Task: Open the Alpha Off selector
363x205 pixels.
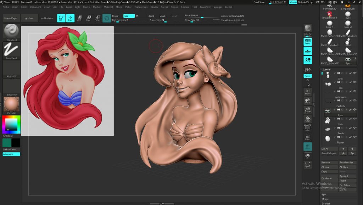Action: [11, 69]
